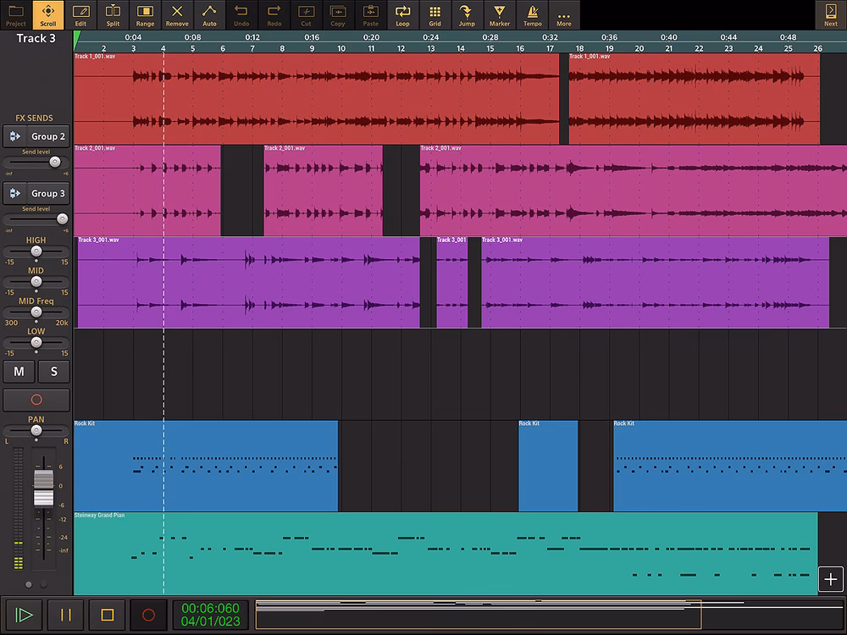The image size is (847, 635).
Task: Open the Auto automation tool
Action: point(209,14)
